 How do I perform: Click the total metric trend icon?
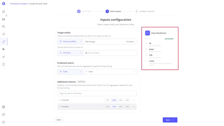pos(86,72)
